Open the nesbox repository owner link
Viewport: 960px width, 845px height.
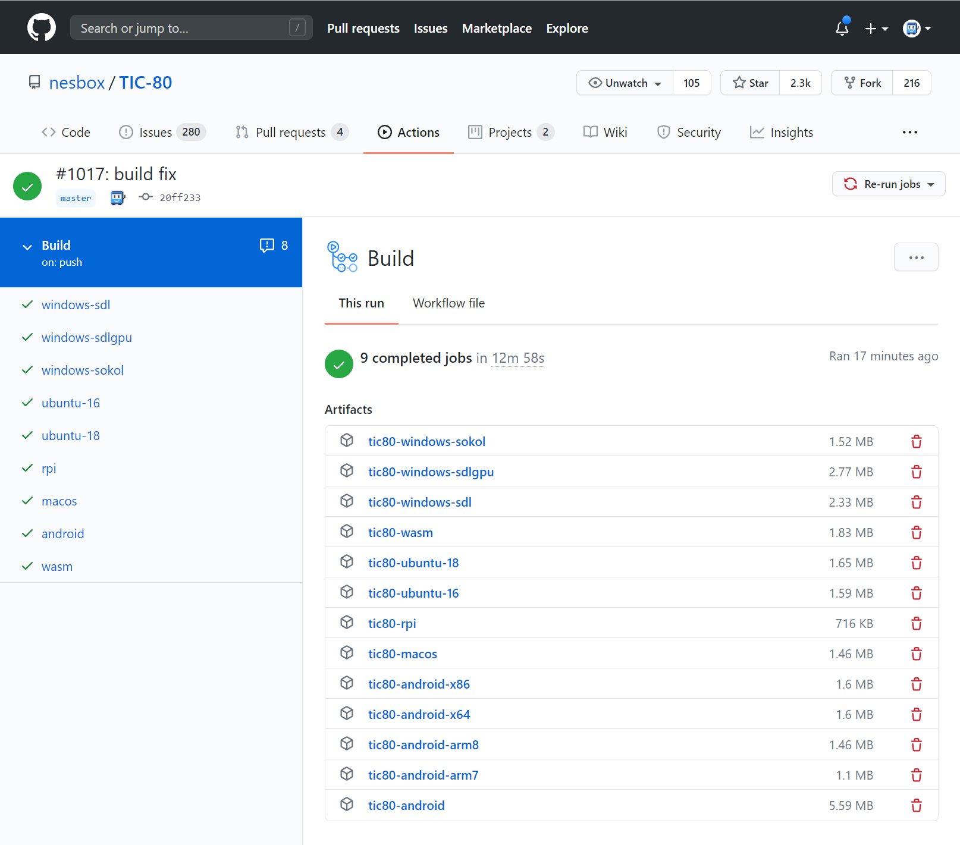coord(77,82)
